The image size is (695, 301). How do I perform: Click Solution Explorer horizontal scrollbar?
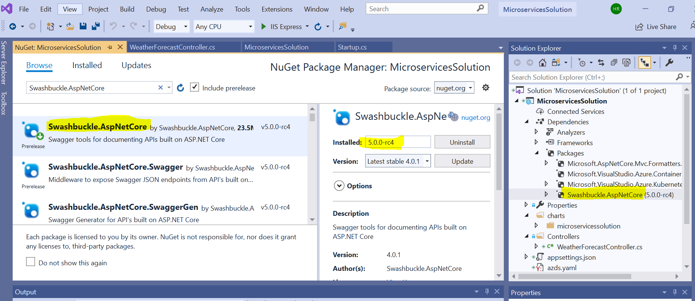pos(574,276)
